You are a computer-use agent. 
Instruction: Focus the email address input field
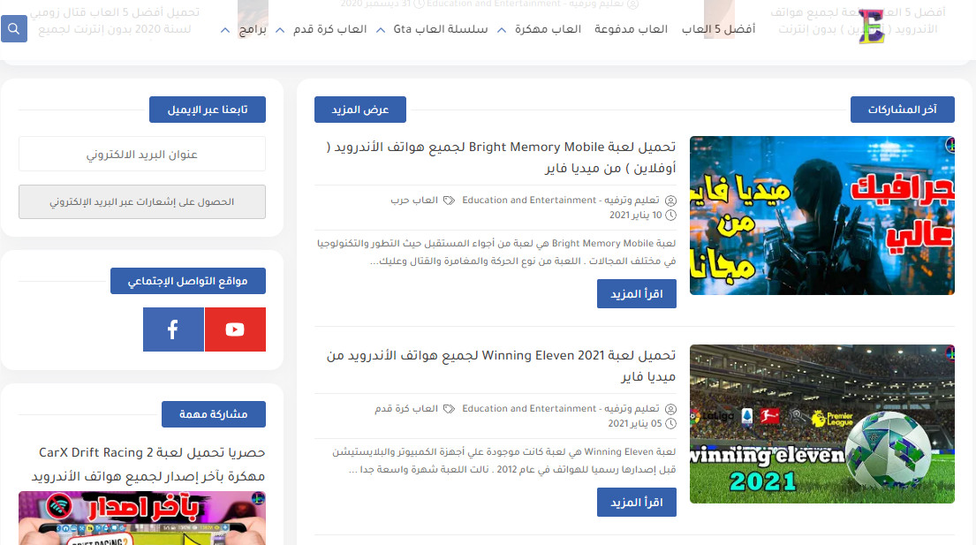tap(142, 154)
